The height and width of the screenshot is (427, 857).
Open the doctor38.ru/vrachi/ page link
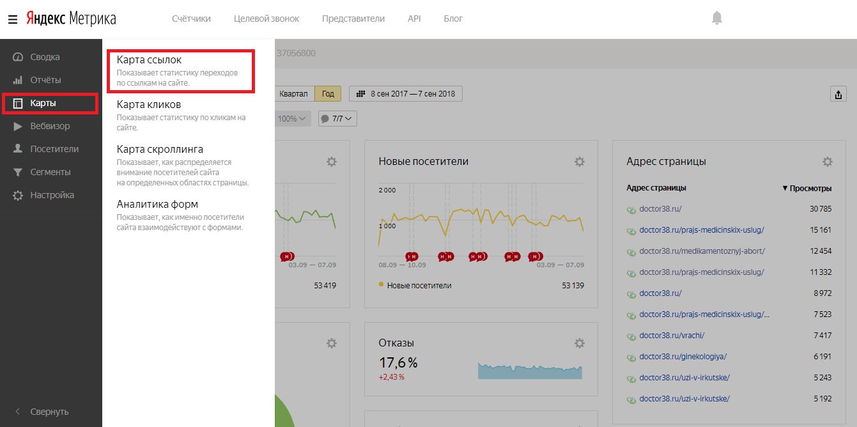point(671,335)
